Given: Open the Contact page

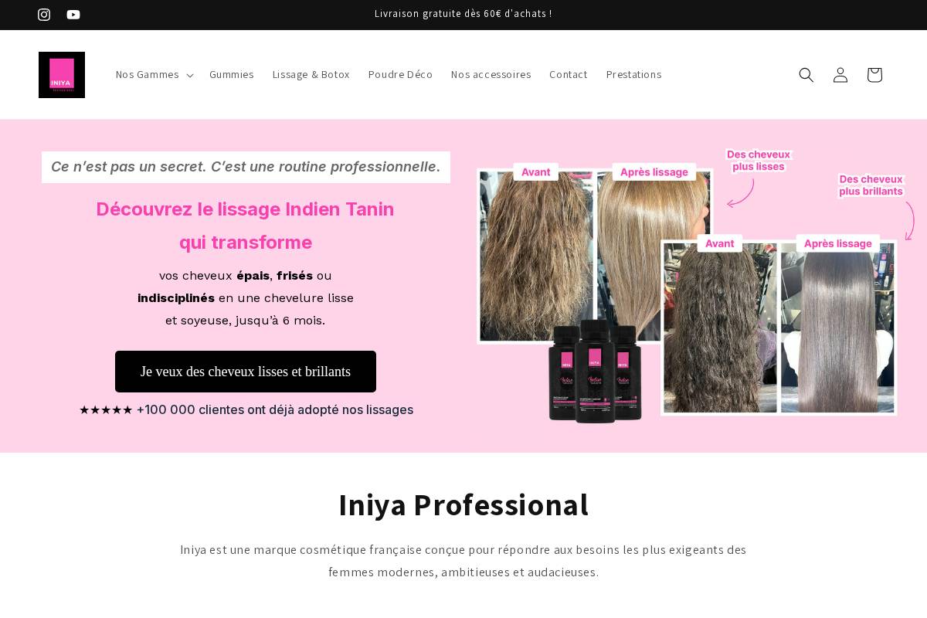Looking at the screenshot, I should (568, 74).
